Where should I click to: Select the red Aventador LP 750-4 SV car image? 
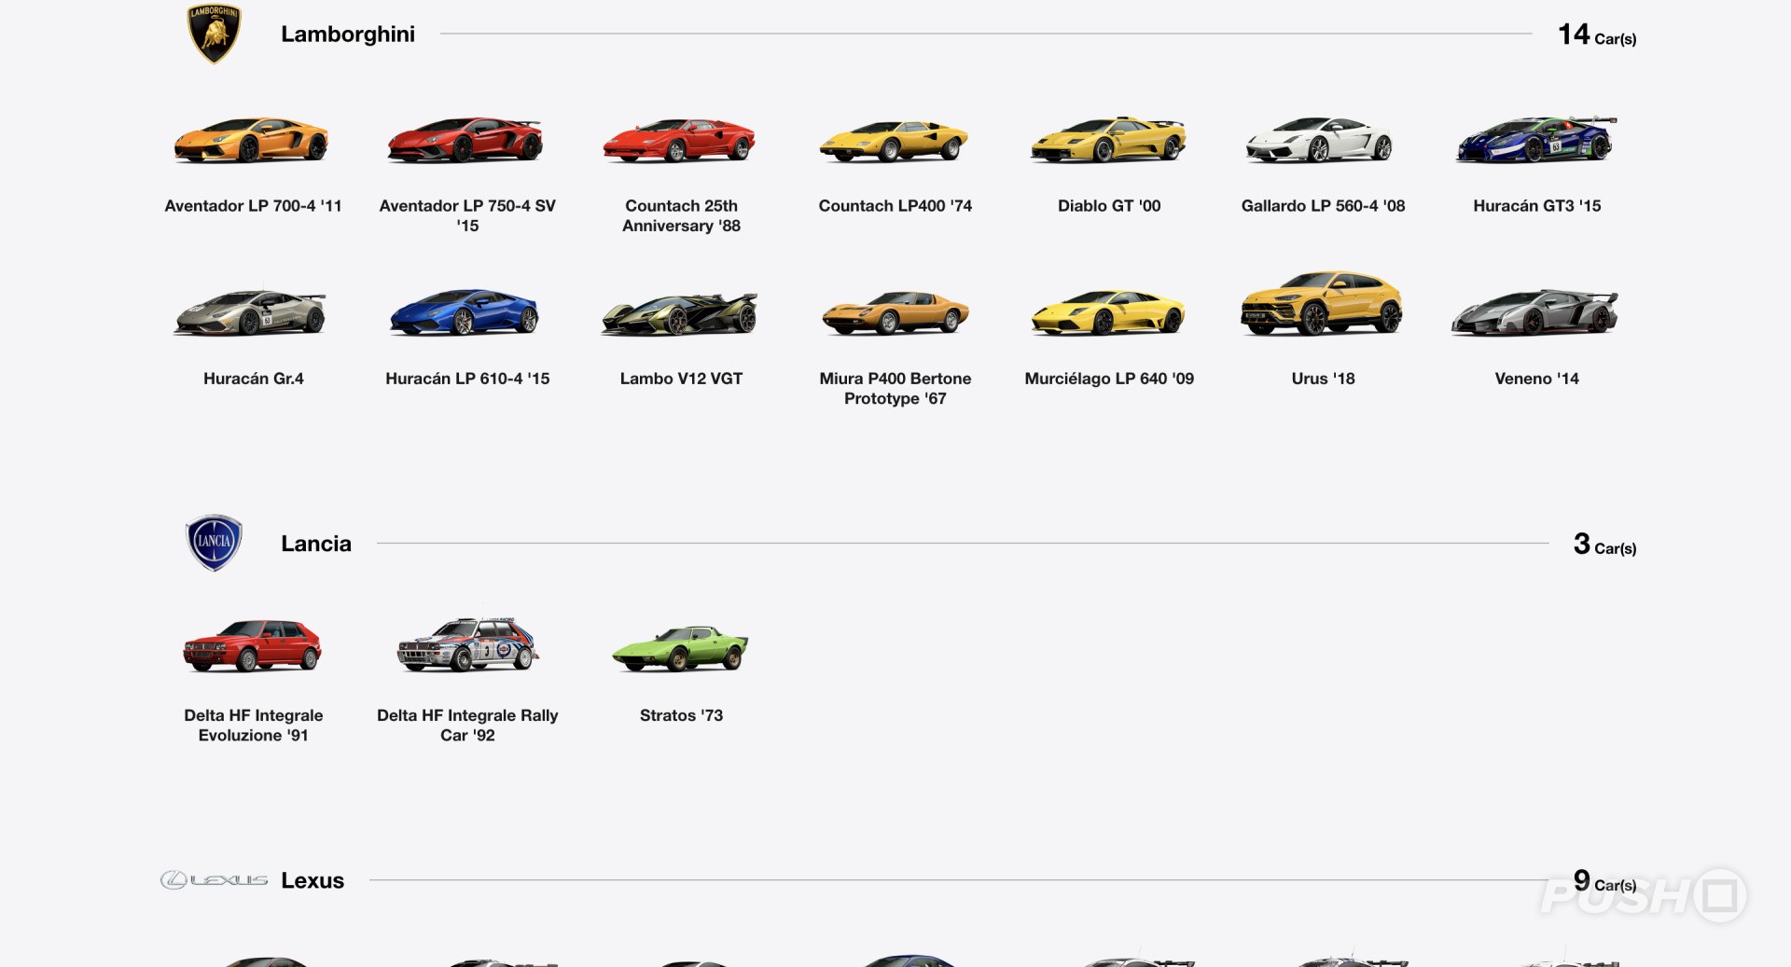[465, 140]
